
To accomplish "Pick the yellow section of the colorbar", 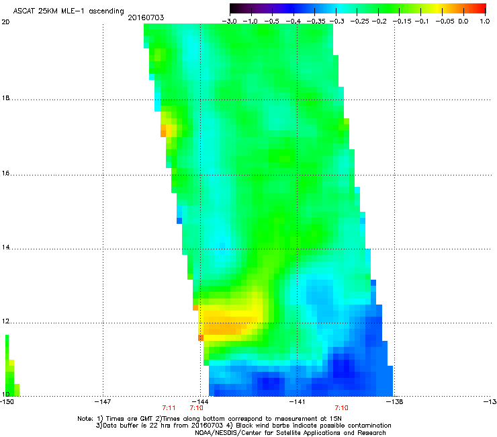I will [439, 8].
